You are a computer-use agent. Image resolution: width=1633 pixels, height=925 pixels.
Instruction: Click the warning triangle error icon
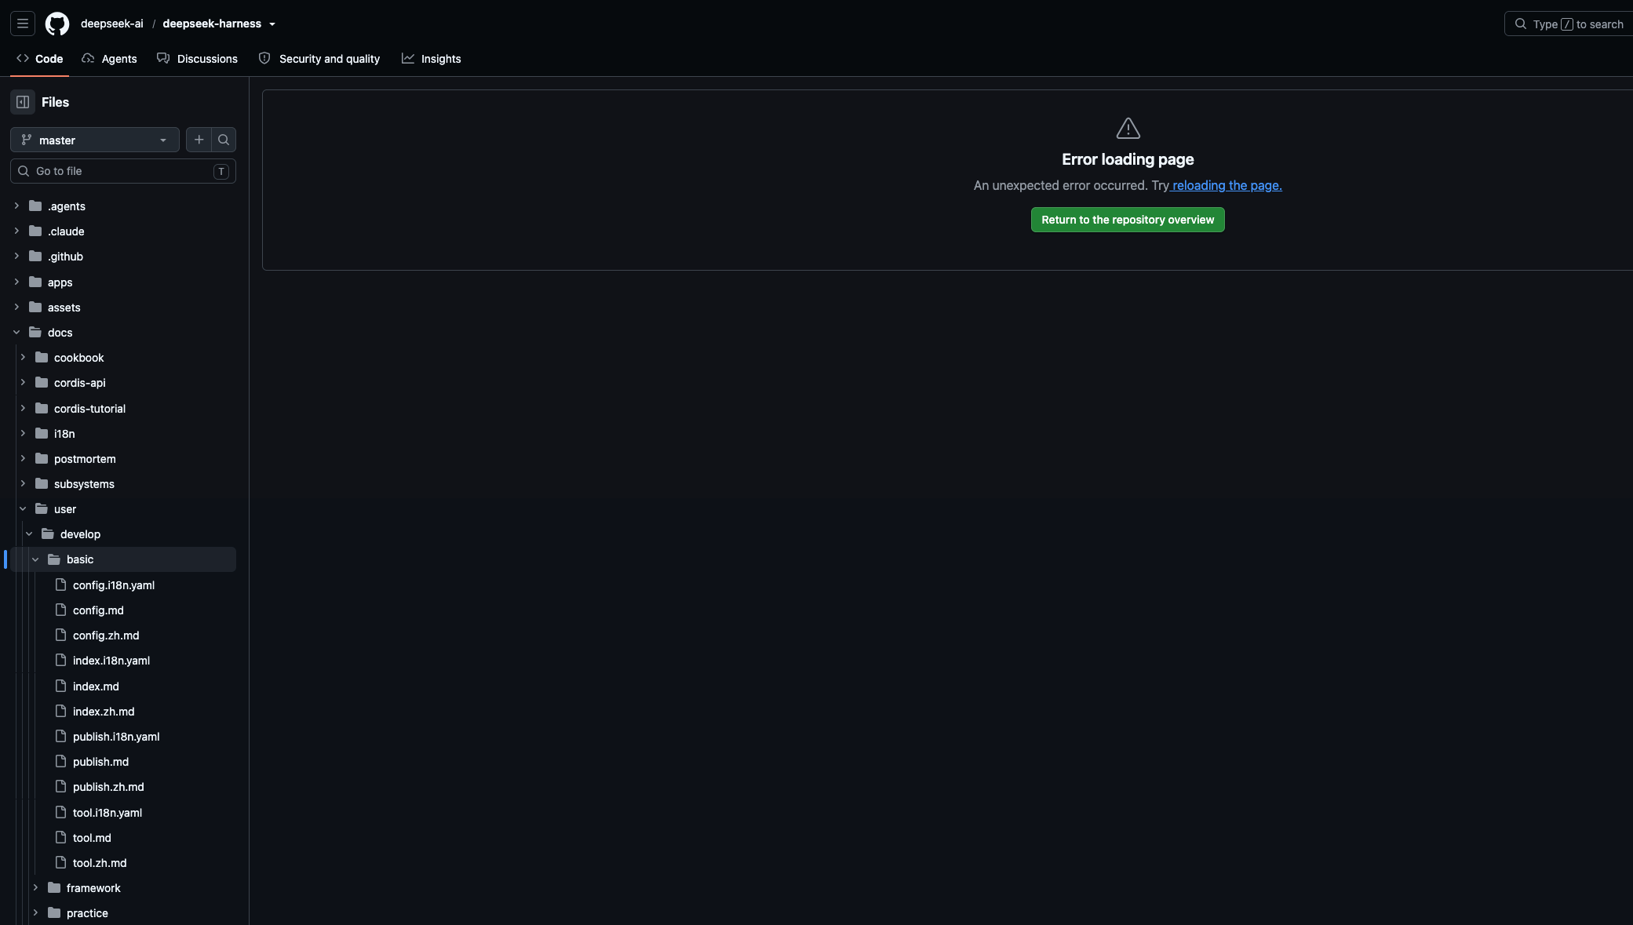[1128, 128]
